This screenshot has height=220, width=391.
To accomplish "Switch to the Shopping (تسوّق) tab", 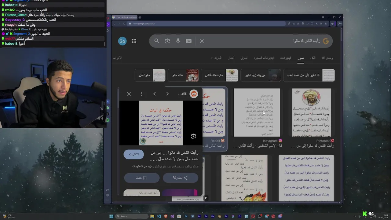I will [244, 58].
